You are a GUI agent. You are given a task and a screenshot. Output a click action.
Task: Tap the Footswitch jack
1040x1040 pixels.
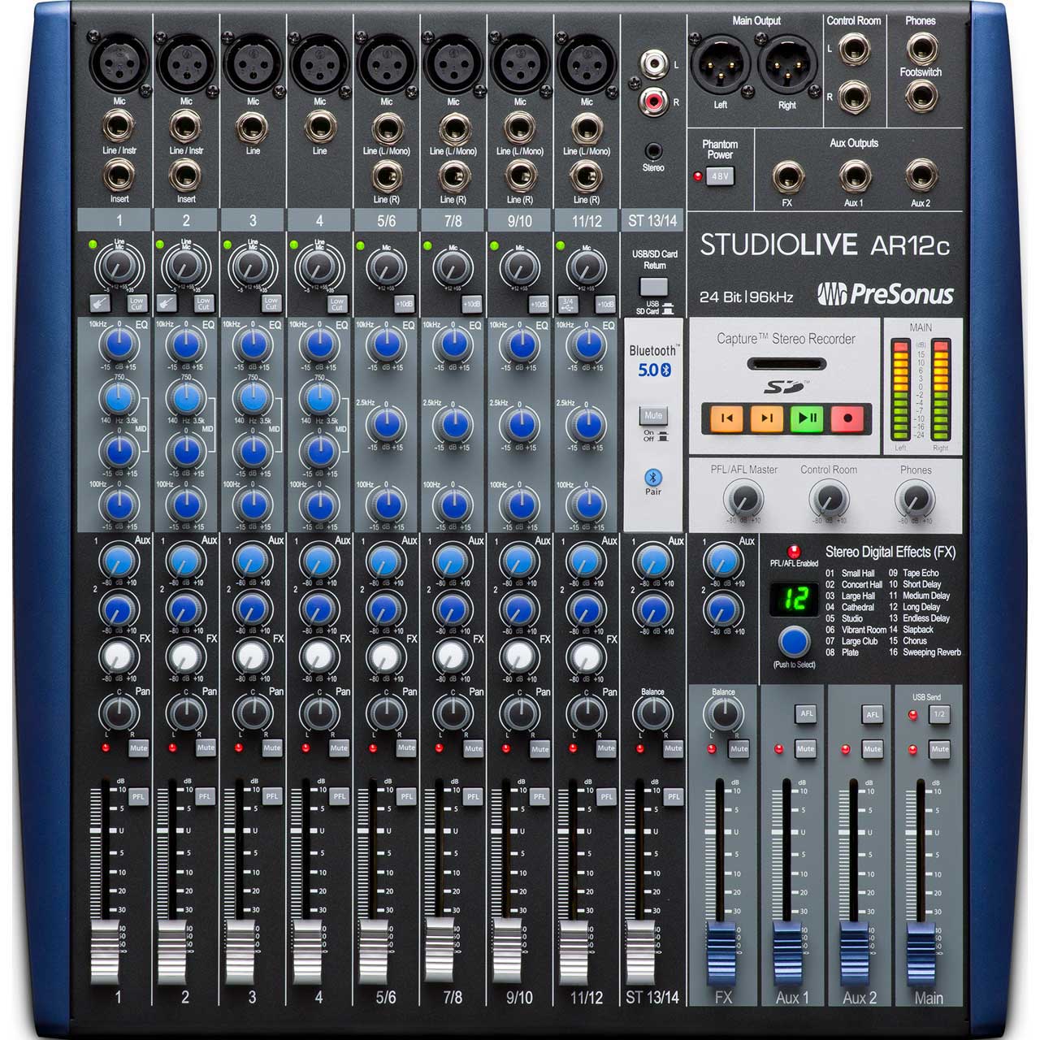coord(921,97)
